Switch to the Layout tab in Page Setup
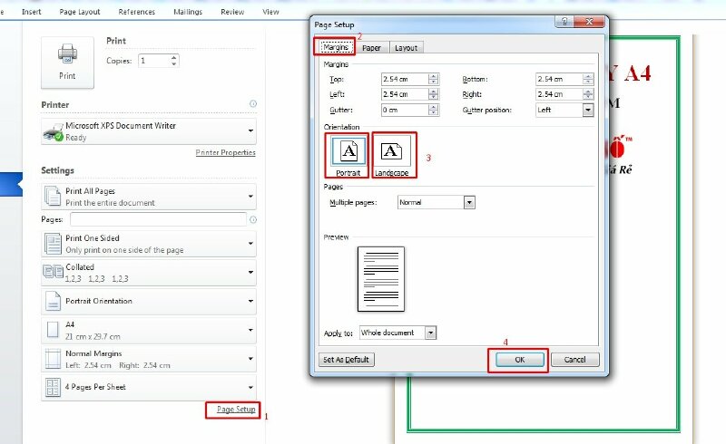Image resolution: width=726 pixels, height=444 pixels. (x=406, y=47)
